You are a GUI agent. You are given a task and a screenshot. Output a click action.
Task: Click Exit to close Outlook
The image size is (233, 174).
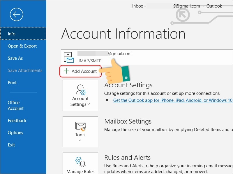point(11,145)
